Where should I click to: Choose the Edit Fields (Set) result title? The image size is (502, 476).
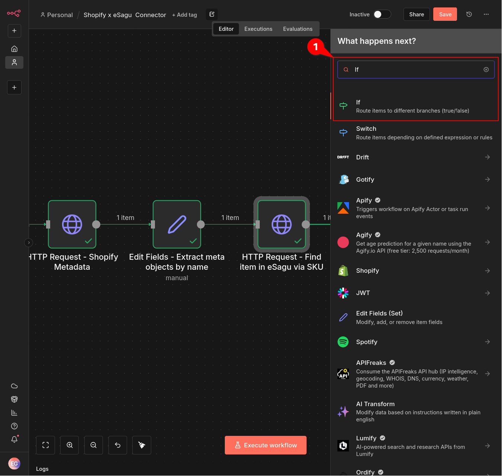pyautogui.click(x=379, y=313)
